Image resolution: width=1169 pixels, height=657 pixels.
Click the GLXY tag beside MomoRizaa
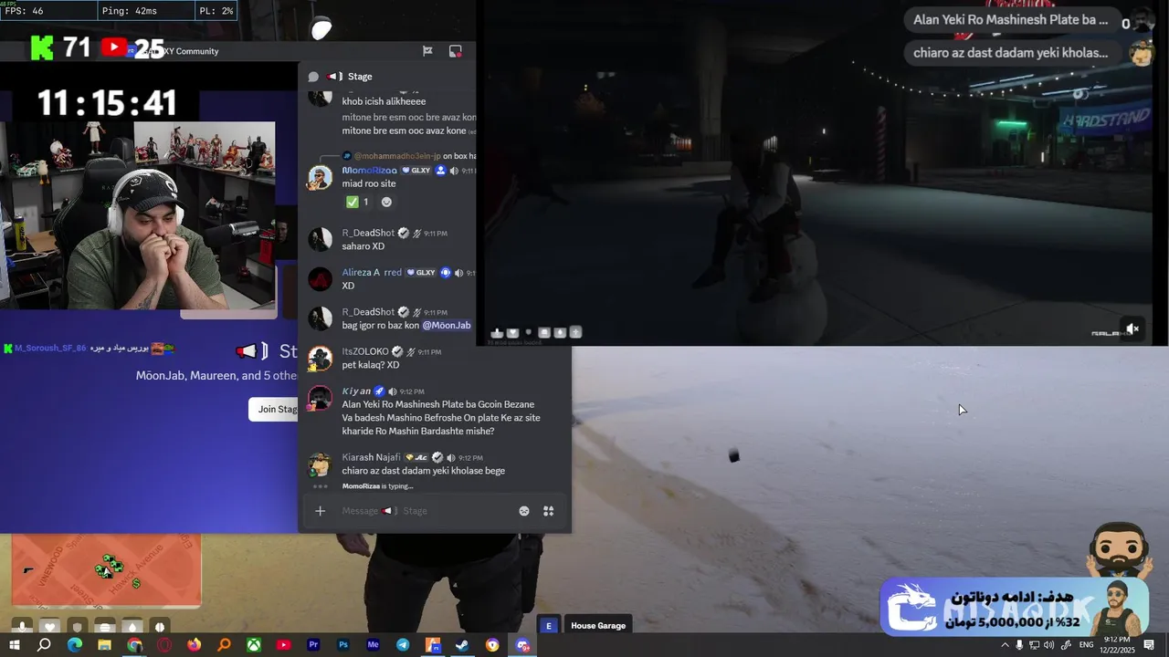click(418, 171)
